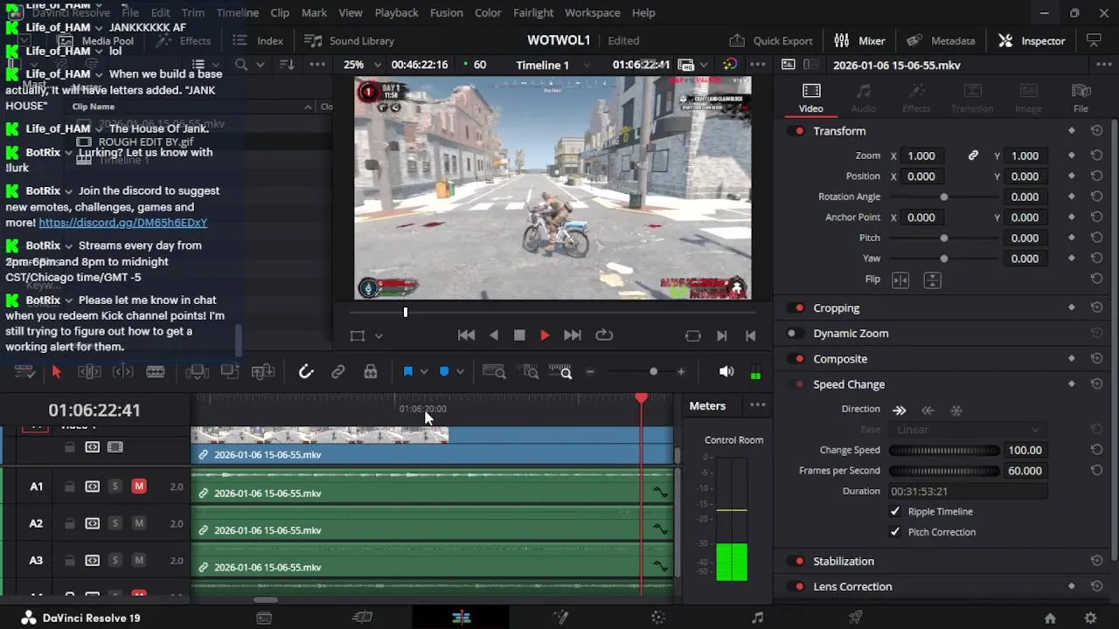Switch to Inspector File tab
Image resolution: width=1119 pixels, height=629 pixels.
pos(1081,98)
